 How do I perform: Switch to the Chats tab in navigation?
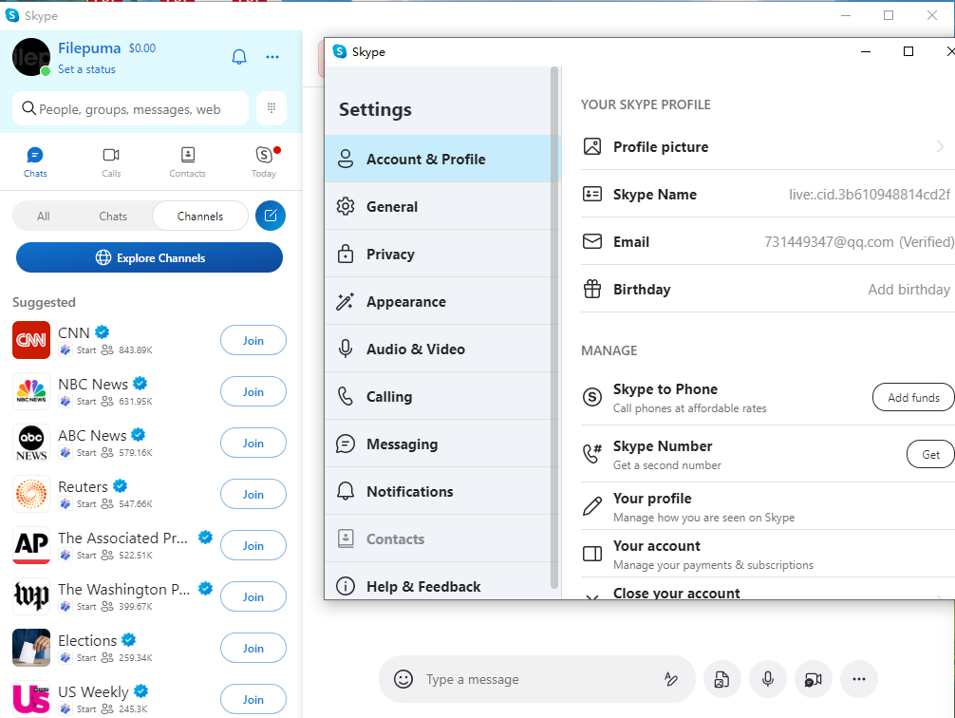click(x=35, y=162)
